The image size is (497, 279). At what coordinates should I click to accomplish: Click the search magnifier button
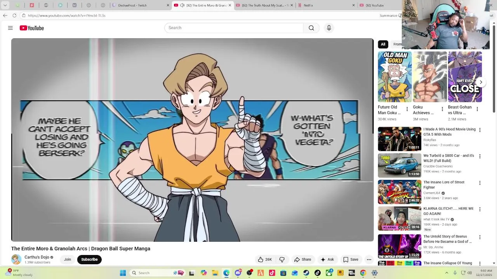click(311, 28)
